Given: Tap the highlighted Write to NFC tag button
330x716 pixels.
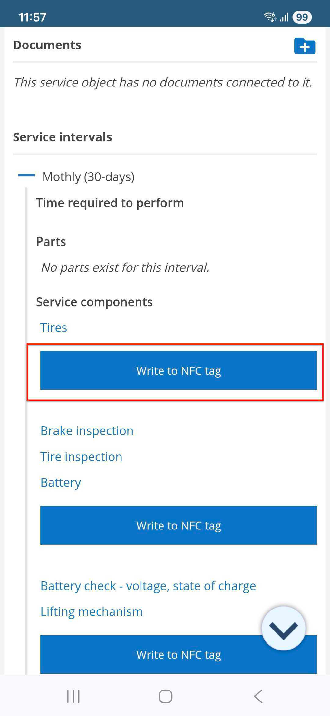Looking at the screenshot, I should coord(178,370).
